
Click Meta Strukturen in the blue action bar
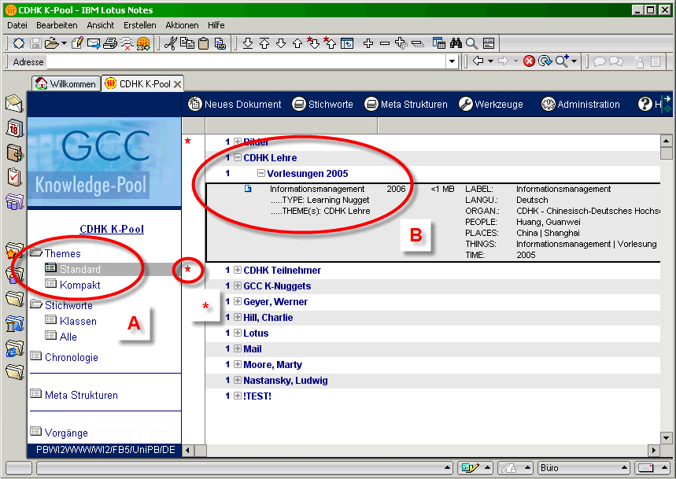(x=406, y=105)
